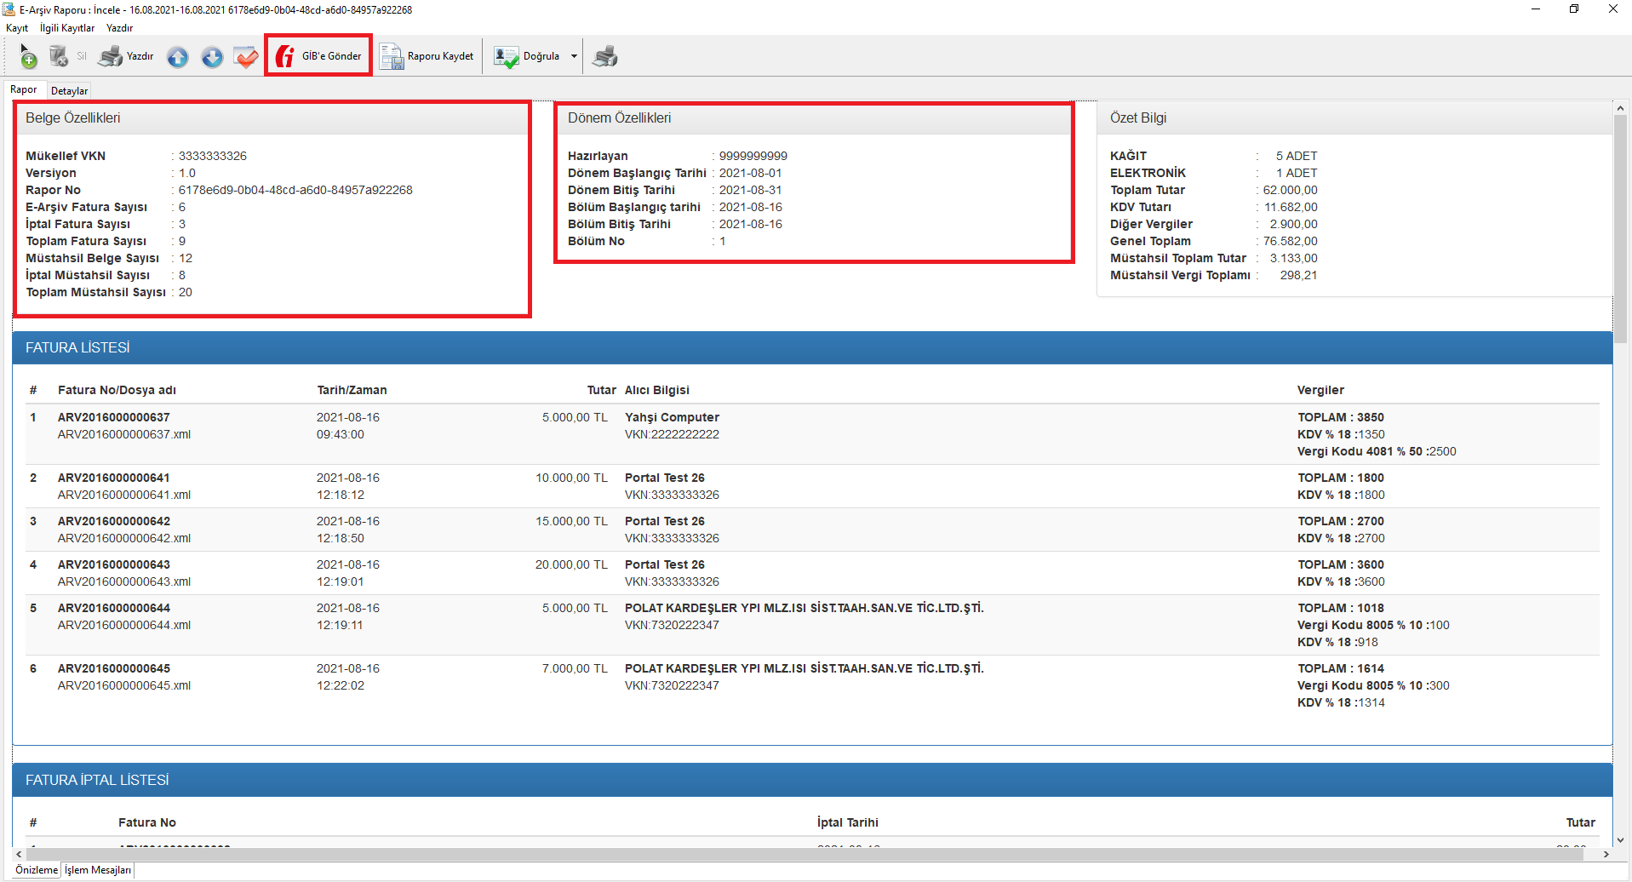Switch to the Detaylar tab

(x=69, y=91)
